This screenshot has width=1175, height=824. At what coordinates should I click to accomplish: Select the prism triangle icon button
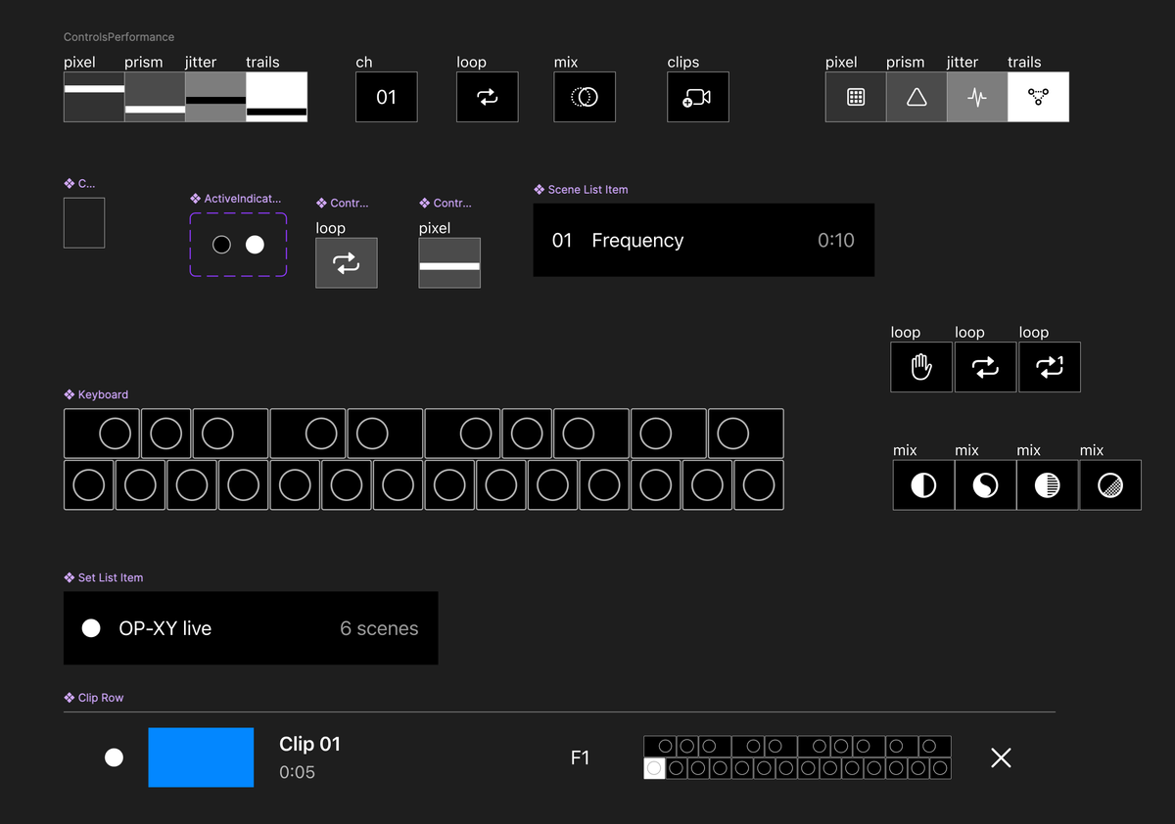point(916,97)
